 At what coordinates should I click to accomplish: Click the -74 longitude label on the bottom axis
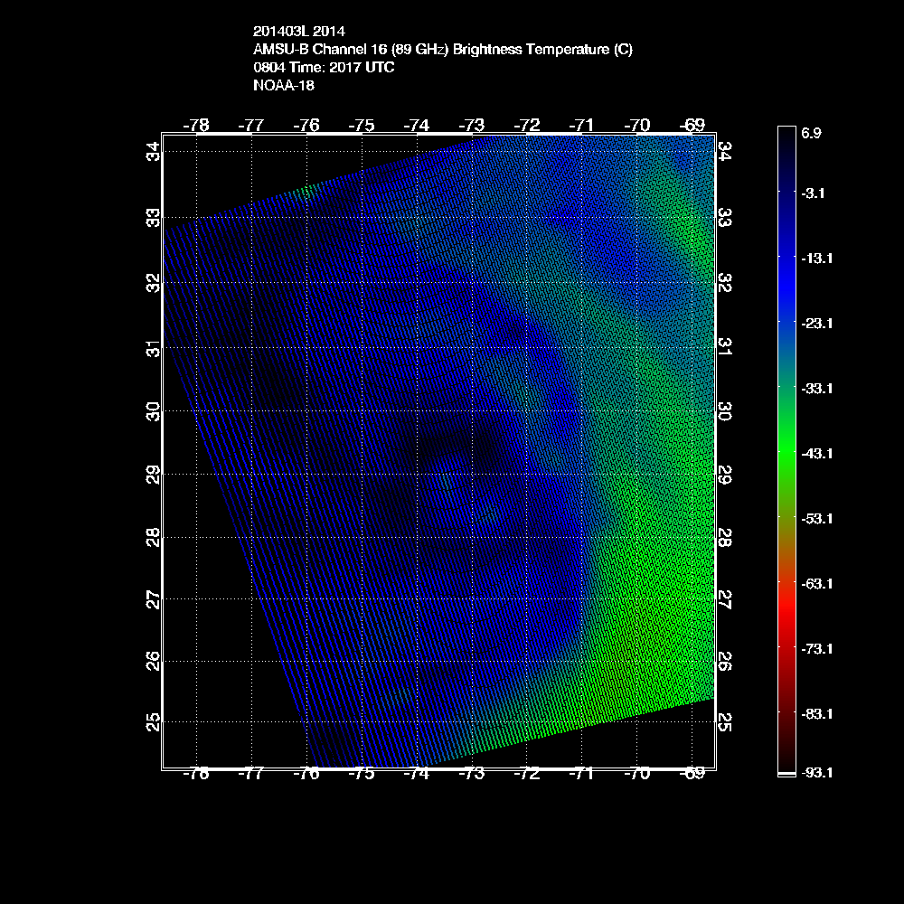(x=416, y=774)
